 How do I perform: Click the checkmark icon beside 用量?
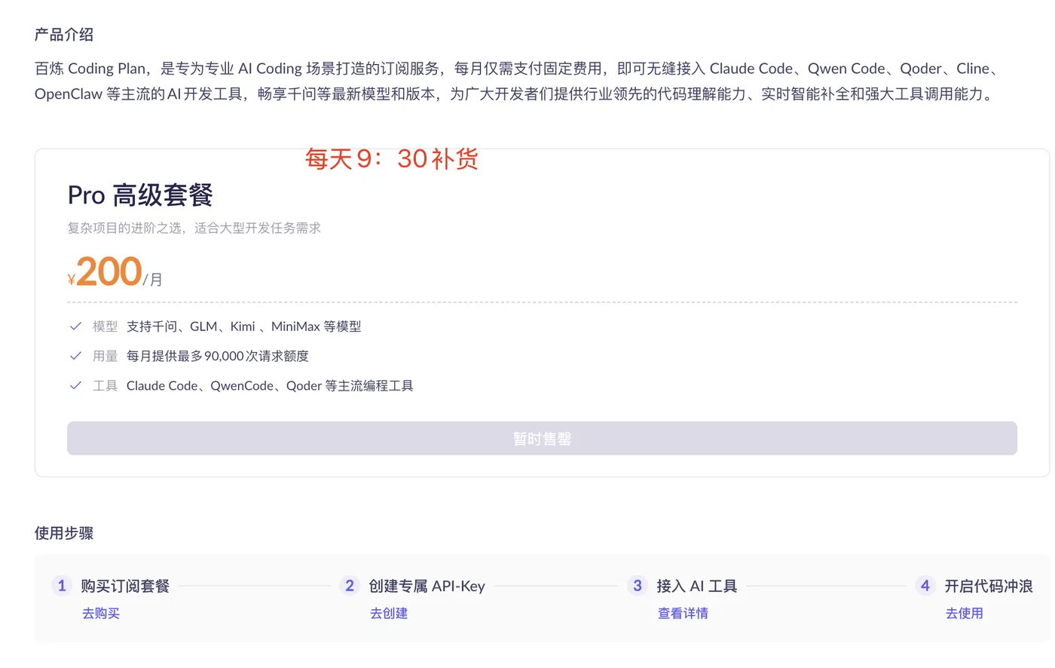coord(75,356)
